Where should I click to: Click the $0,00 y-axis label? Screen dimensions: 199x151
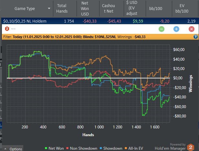(x=178, y=78)
